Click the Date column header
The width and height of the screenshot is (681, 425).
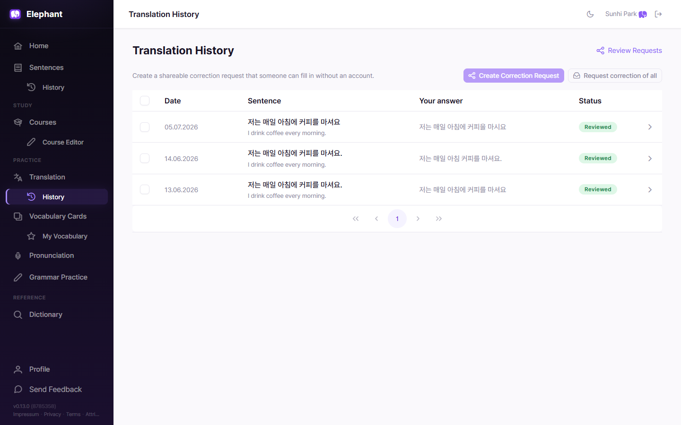coord(173,101)
